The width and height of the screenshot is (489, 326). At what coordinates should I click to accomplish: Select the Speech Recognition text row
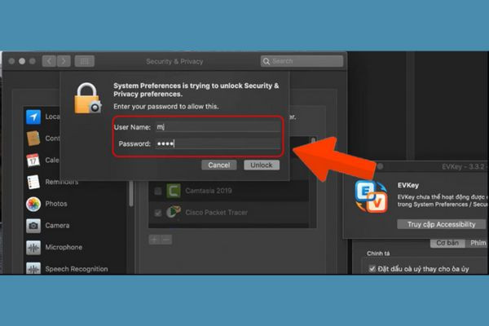pyautogui.click(x=76, y=268)
